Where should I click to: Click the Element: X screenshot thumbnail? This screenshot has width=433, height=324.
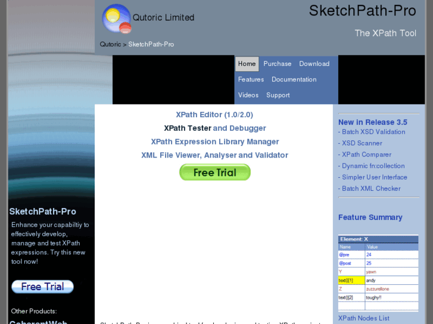[378, 273]
